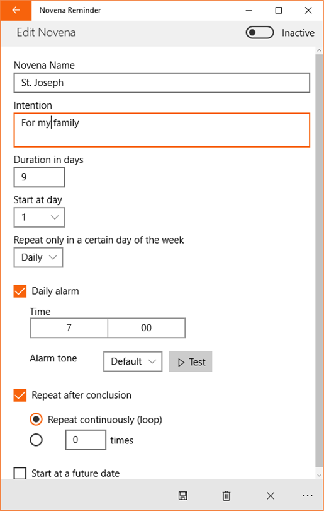Toggle the Inactive switch on
324x511 pixels.
tap(260, 33)
